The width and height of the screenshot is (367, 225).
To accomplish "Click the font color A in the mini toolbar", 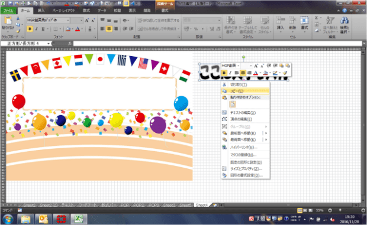I will pos(256,73).
